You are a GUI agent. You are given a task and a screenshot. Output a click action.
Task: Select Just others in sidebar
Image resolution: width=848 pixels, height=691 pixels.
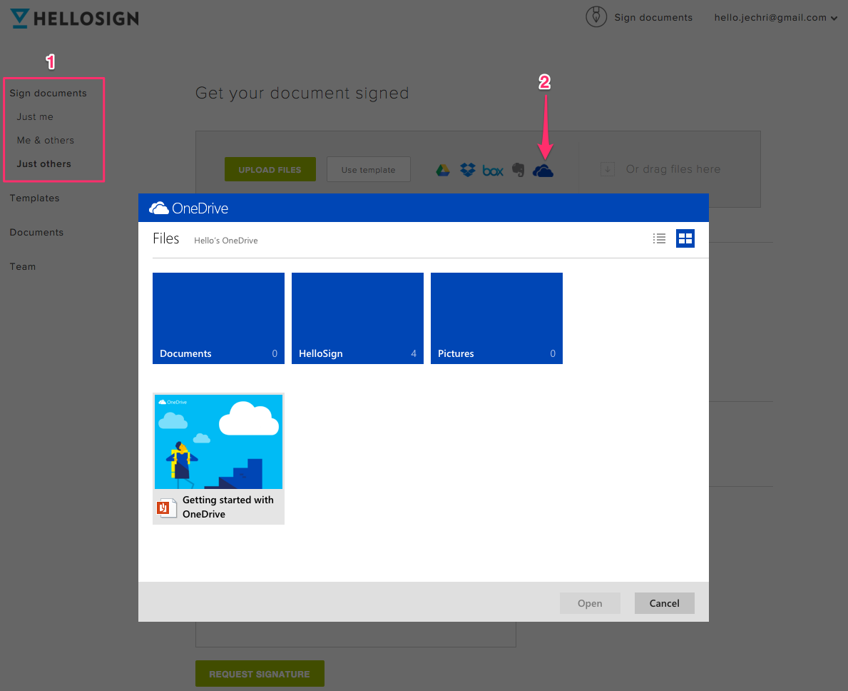(44, 164)
